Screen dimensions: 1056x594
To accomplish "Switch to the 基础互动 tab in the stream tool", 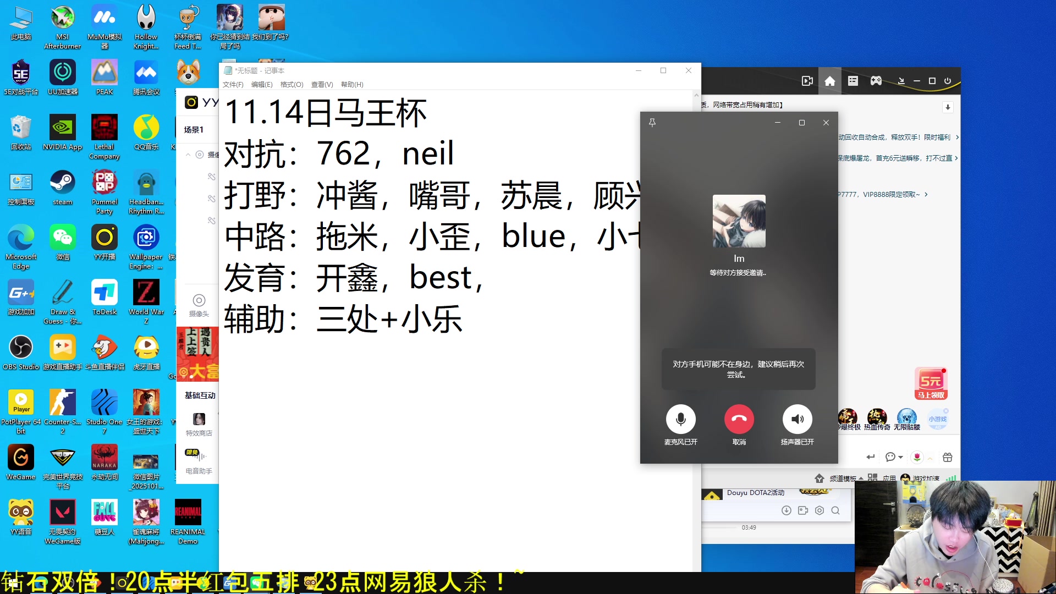I will pos(199,395).
